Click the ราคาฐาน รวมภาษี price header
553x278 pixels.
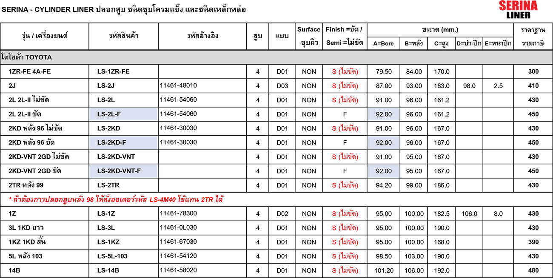[533, 36]
